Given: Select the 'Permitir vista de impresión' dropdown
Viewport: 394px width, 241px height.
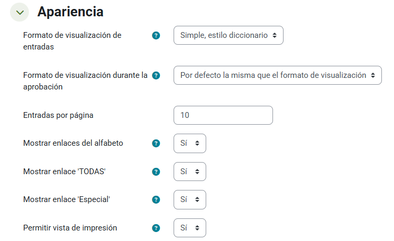Looking at the screenshot, I should (189, 228).
